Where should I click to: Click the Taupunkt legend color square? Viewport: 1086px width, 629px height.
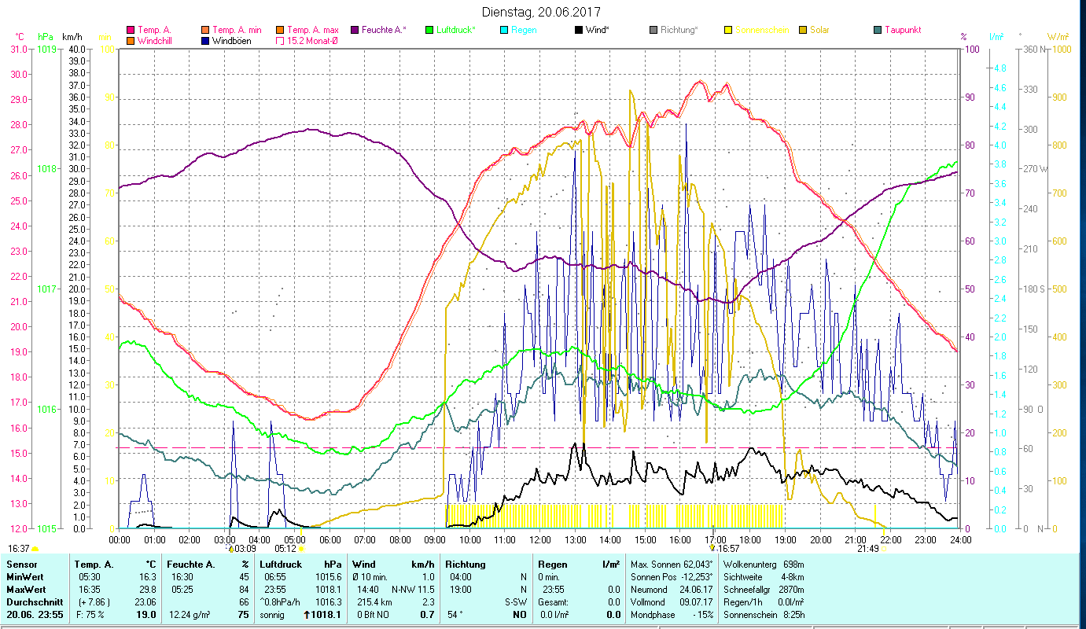(877, 30)
